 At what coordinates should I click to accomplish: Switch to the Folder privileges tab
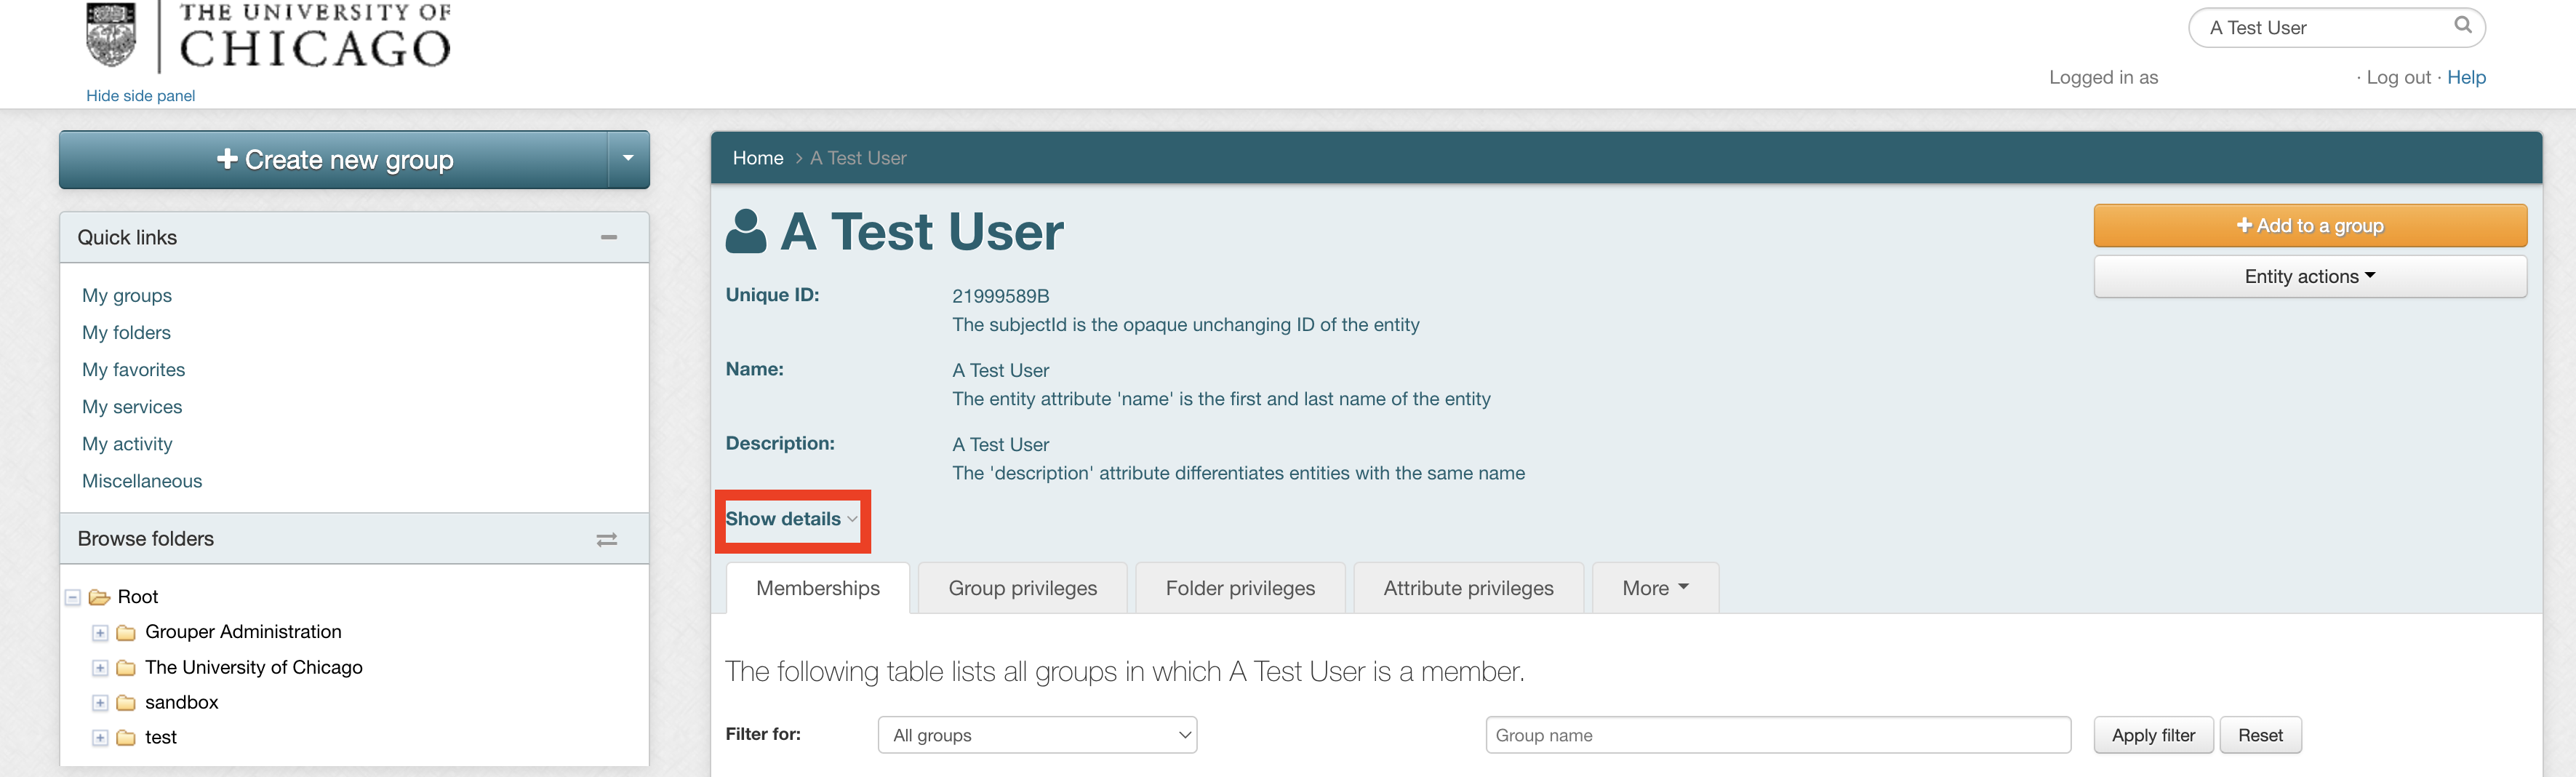click(1240, 588)
